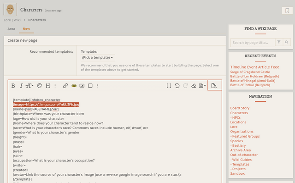Toggle BBCode source brackets mode
The image size is (295, 183).
click(169, 86)
